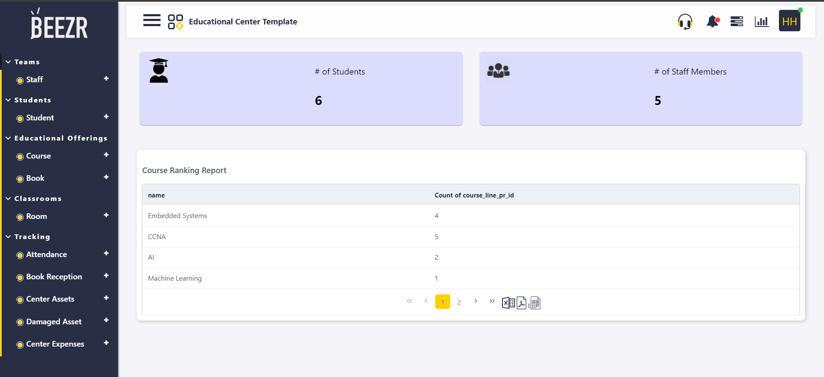Collapse the Tracking section
The image size is (824, 377).
click(x=8, y=236)
